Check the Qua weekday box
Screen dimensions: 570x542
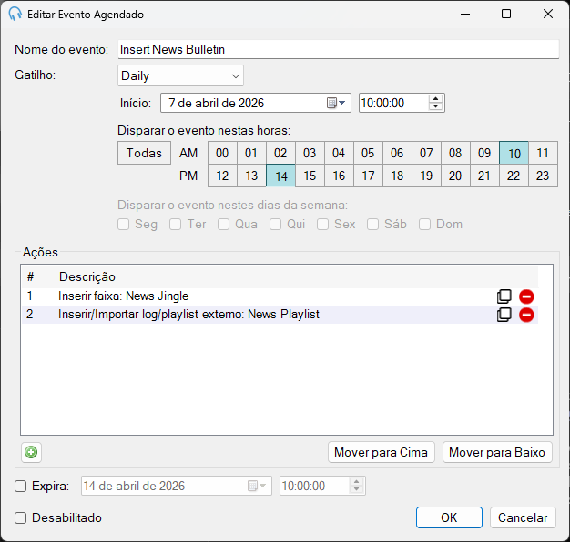(223, 225)
